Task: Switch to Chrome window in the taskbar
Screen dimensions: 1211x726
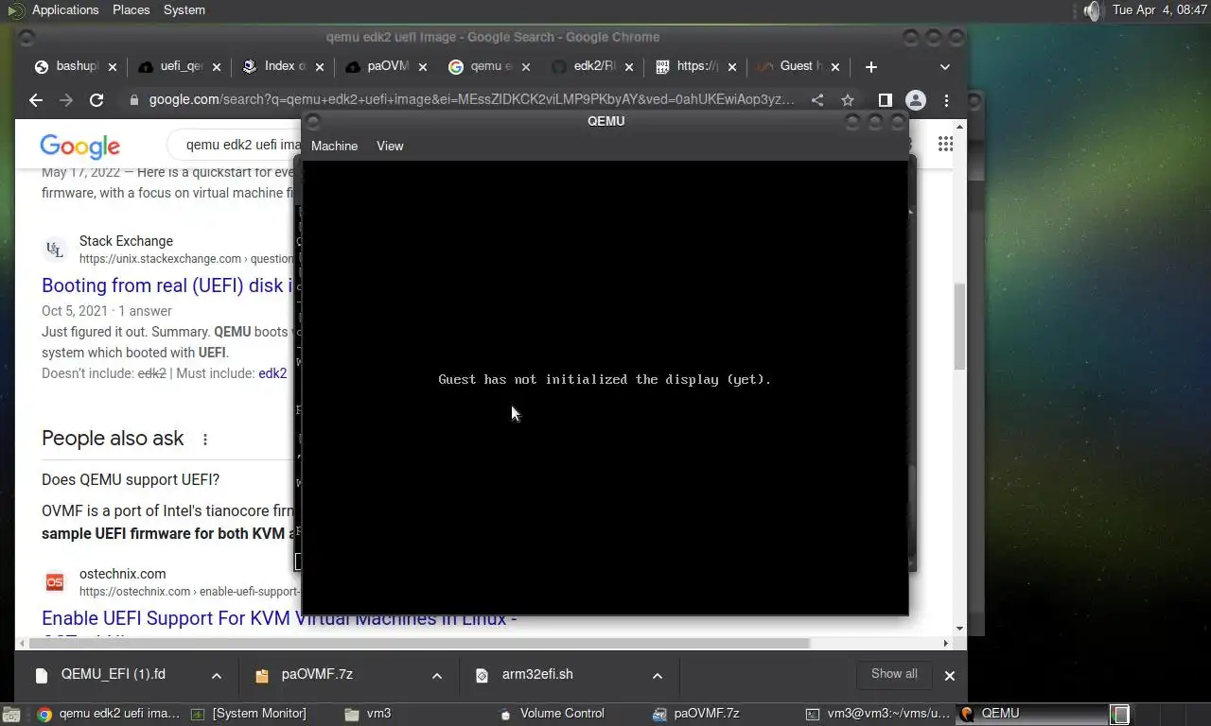Action: click(x=109, y=714)
